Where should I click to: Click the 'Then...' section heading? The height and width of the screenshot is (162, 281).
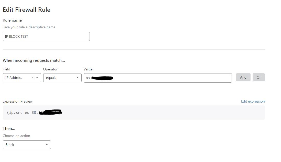pos(9,128)
